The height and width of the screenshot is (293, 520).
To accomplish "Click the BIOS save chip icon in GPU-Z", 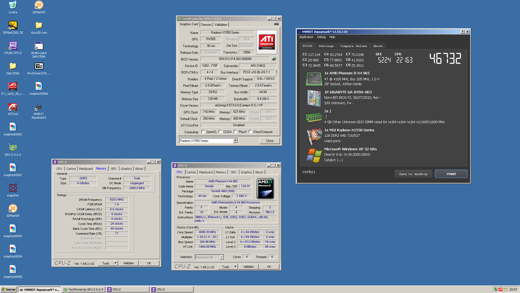I will (274, 59).
